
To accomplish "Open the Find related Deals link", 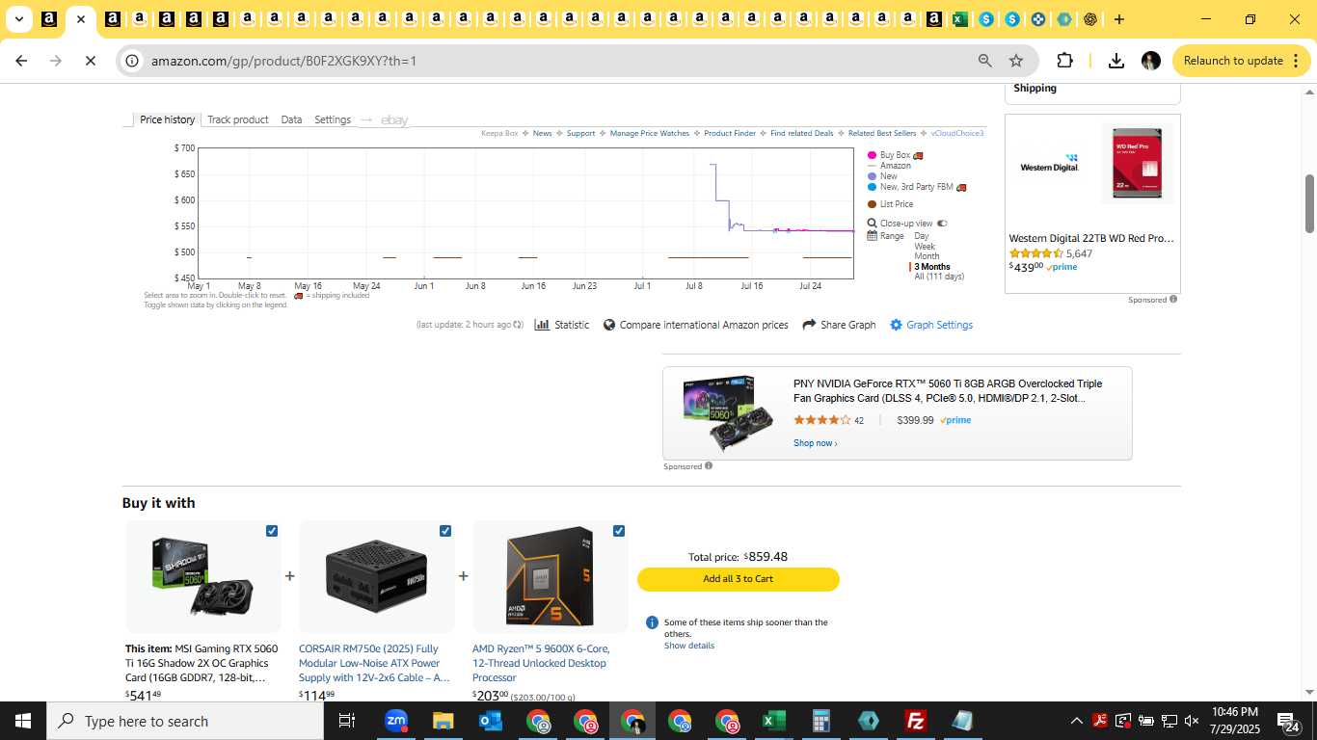I will pos(802,134).
